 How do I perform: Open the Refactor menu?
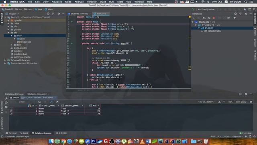tap(92, 2)
